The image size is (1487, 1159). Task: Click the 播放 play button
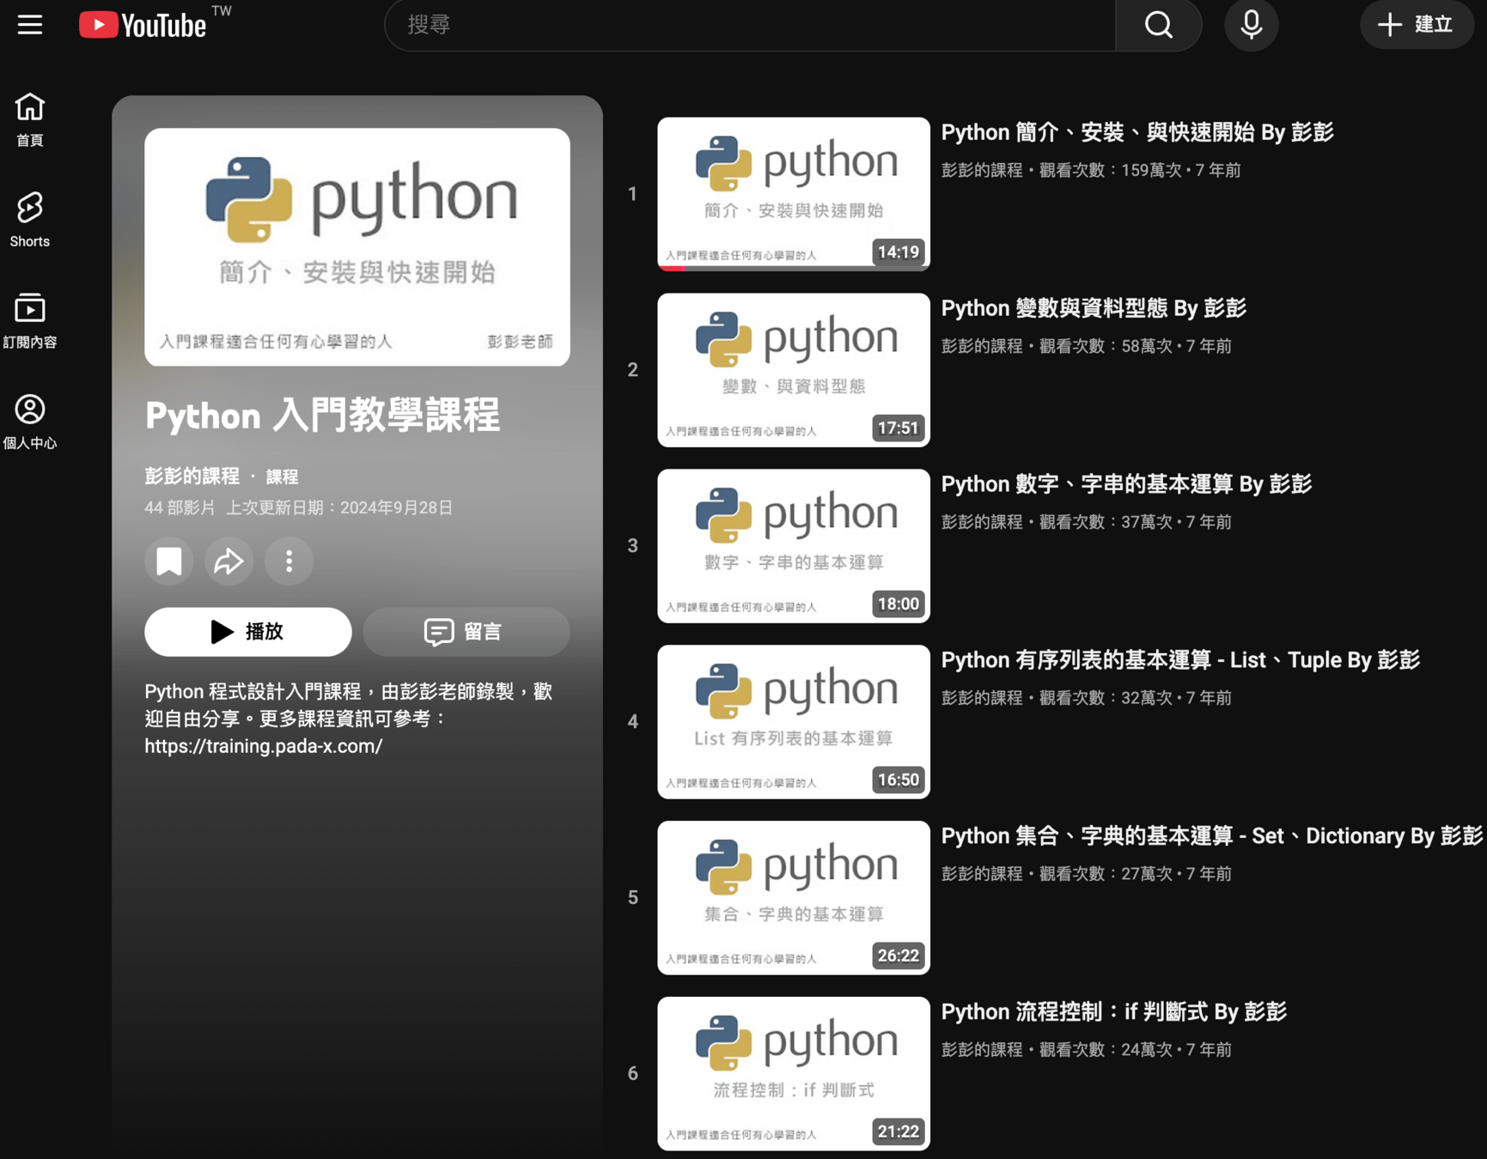[x=248, y=632]
